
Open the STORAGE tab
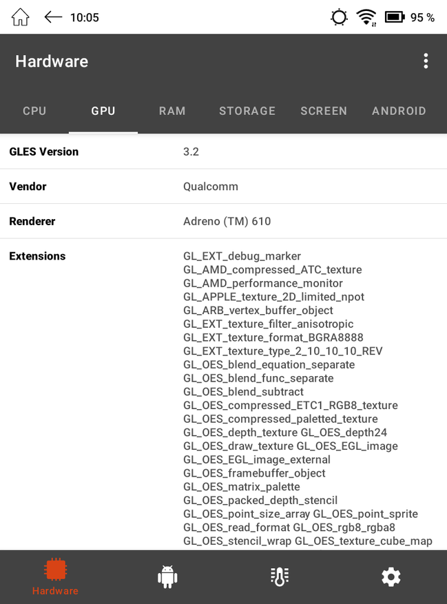[247, 111]
